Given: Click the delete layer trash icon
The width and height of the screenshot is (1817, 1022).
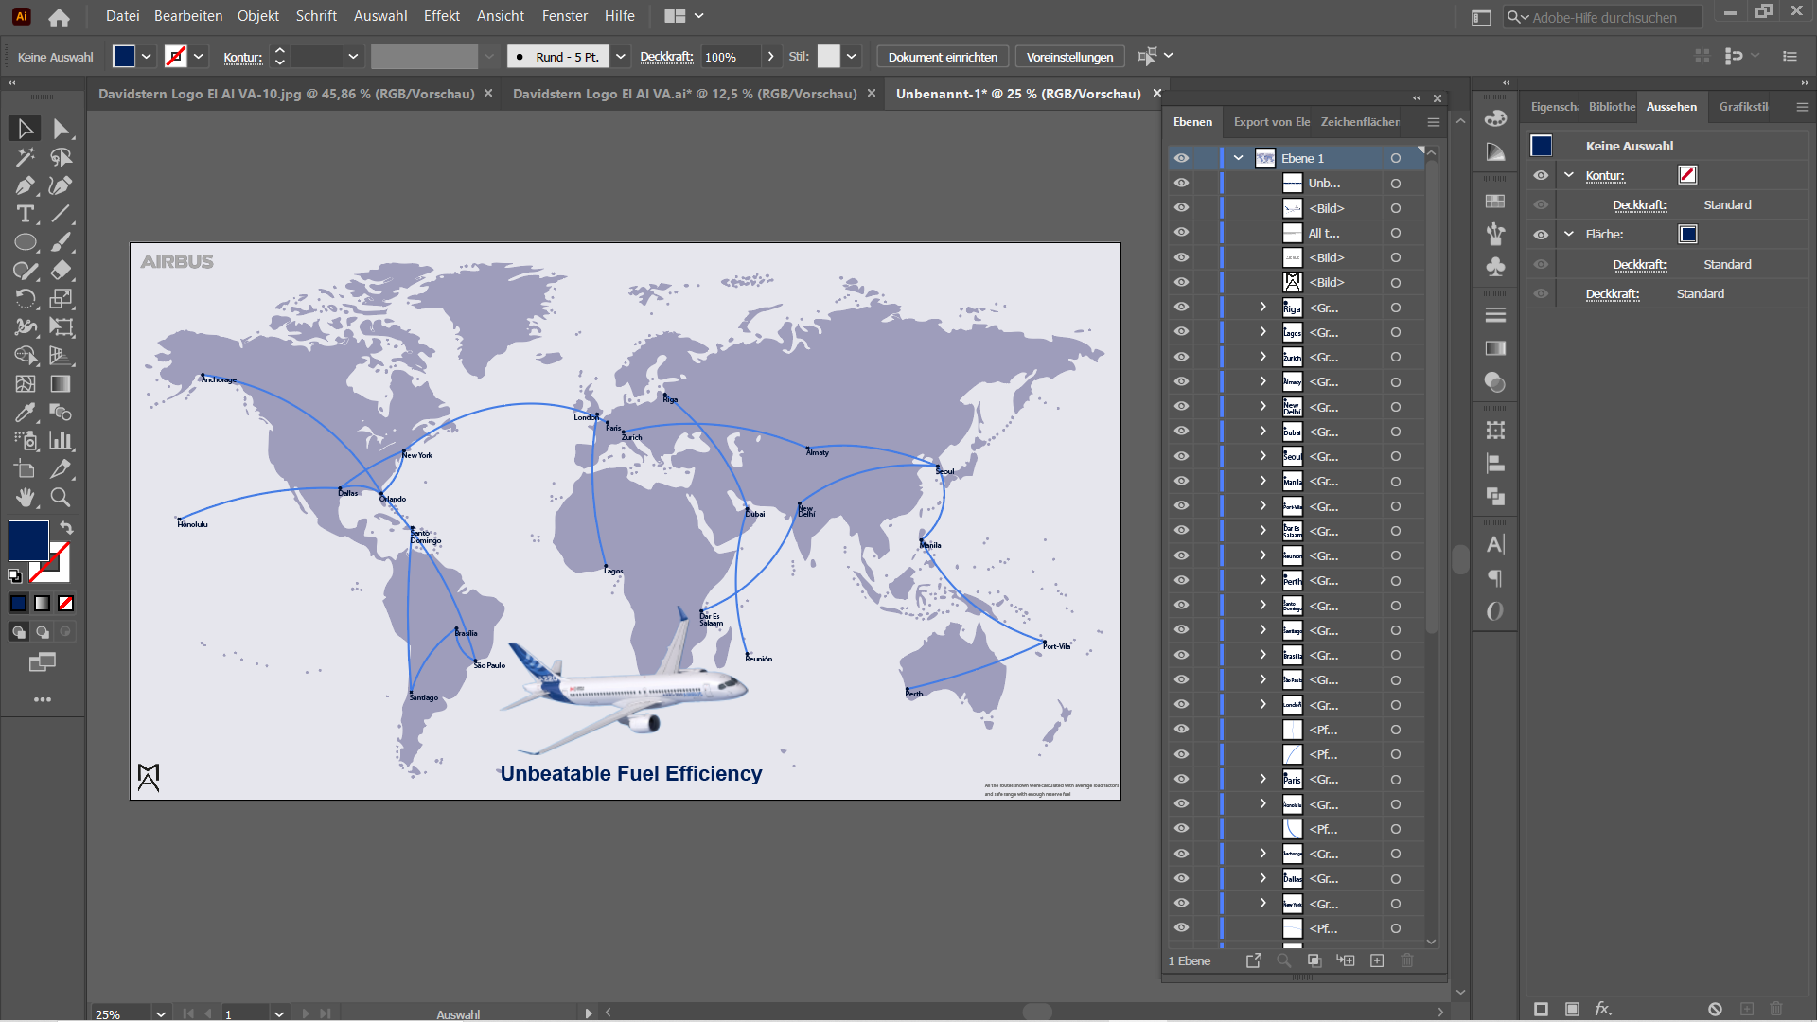Looking at the screenshot, I should 1407,960.
